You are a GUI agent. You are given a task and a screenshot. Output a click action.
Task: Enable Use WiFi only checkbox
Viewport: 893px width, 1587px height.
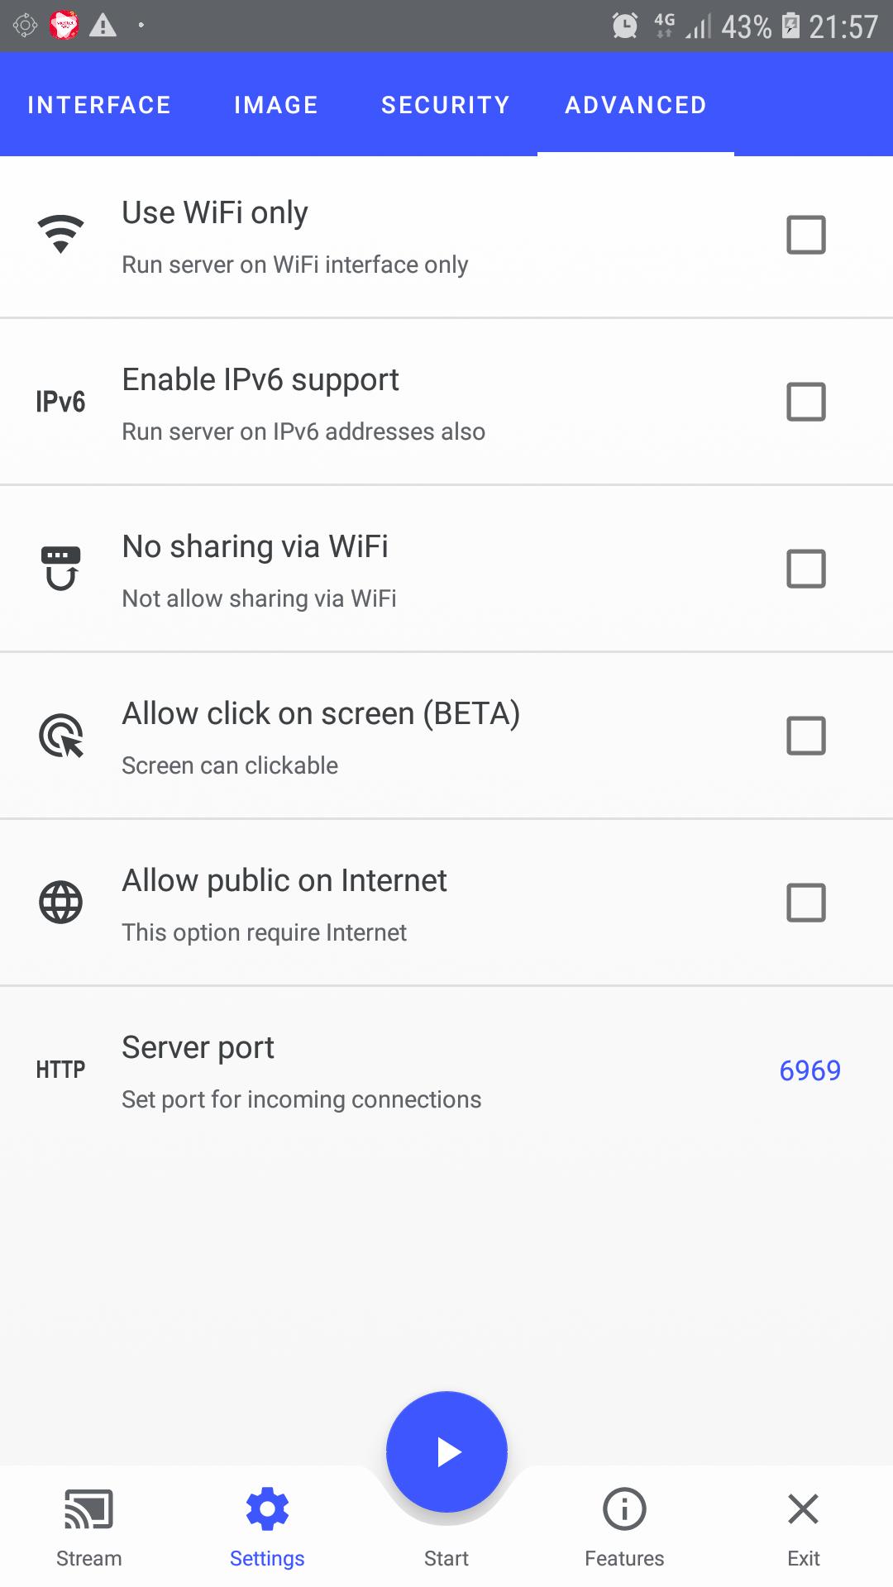pyautogui.click(x=805, y=235)
